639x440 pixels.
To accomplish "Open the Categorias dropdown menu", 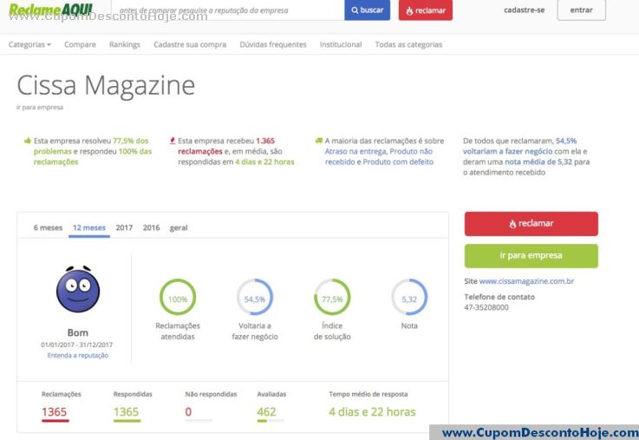I will click(29, 44).
